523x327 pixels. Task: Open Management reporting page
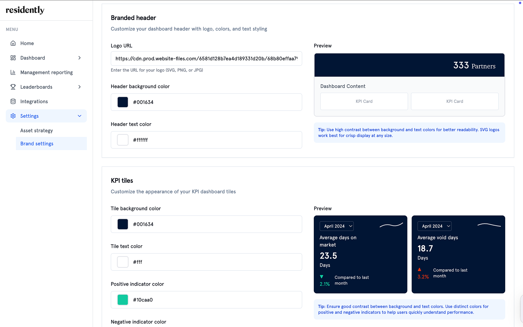click(x=46, y=72)
